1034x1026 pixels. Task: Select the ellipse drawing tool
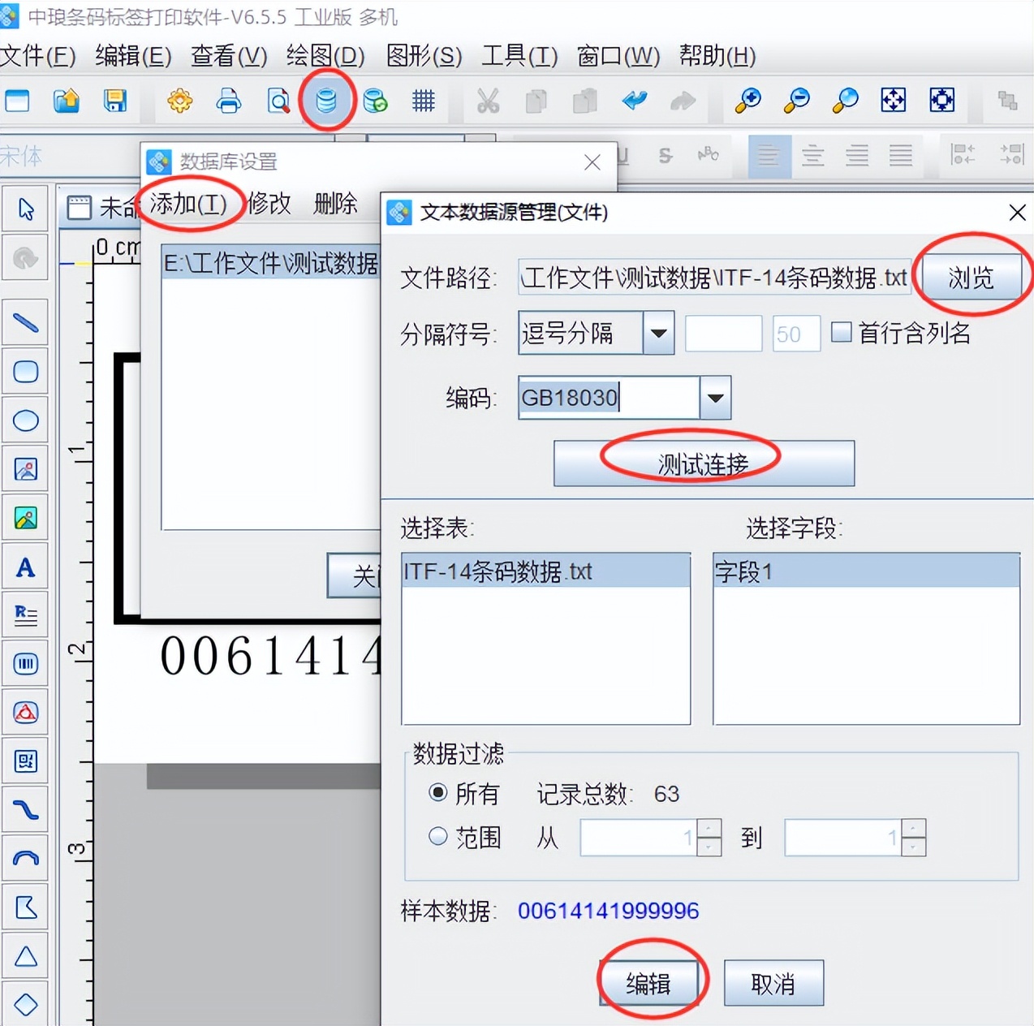pyautogui.click(x=25, y=420)
